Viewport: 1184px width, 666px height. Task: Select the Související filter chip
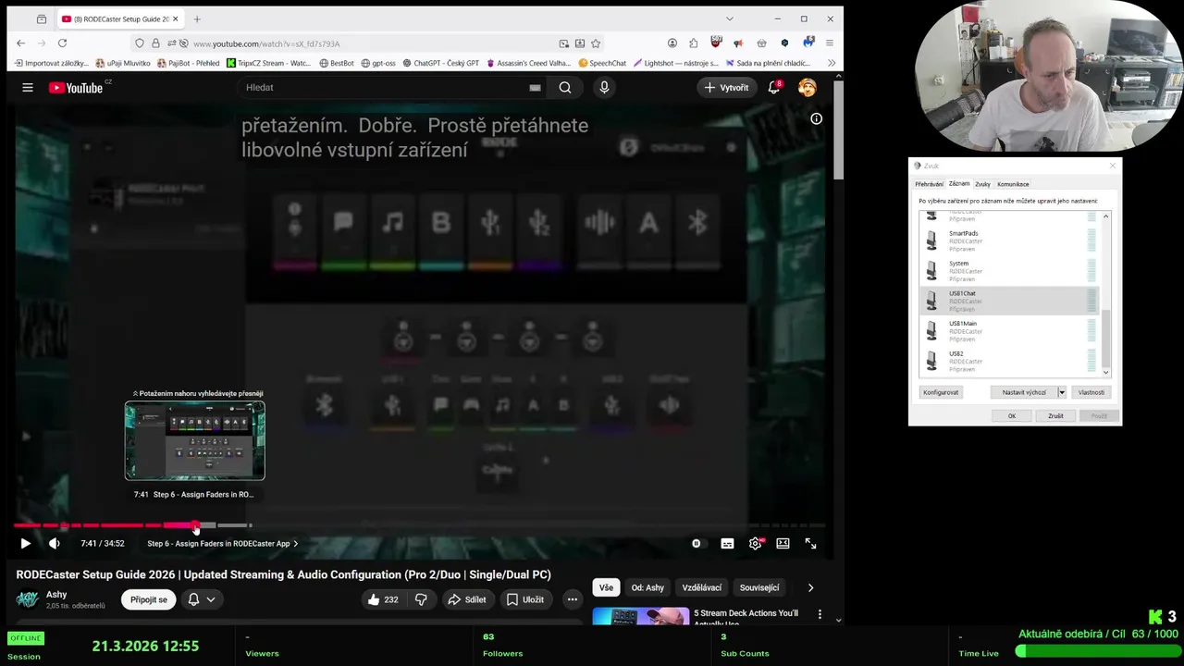[759, 587]
